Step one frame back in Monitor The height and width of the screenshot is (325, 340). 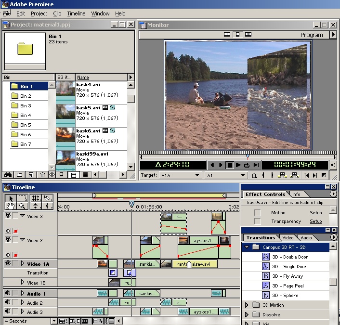point(212,165)
